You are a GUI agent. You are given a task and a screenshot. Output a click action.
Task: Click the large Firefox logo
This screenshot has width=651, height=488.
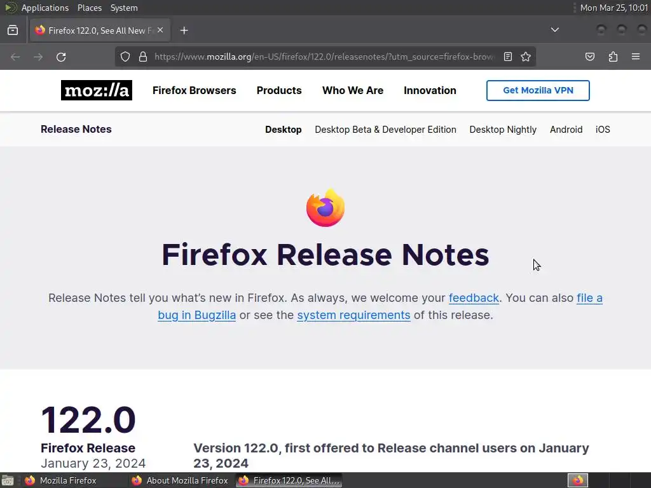pos(325,208)
